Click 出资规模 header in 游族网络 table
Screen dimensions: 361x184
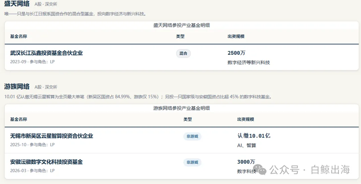246,119
